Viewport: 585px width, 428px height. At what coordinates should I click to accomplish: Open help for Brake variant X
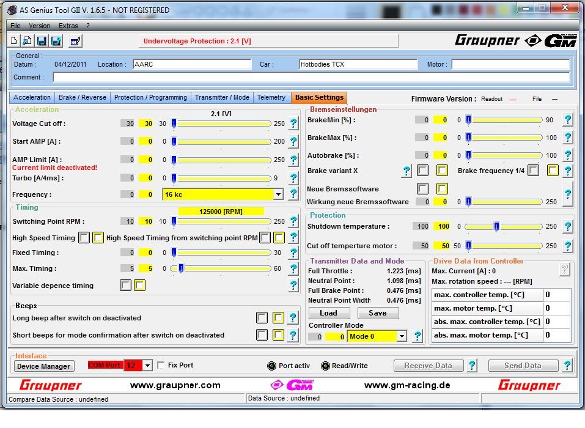[x=407, y=171]
